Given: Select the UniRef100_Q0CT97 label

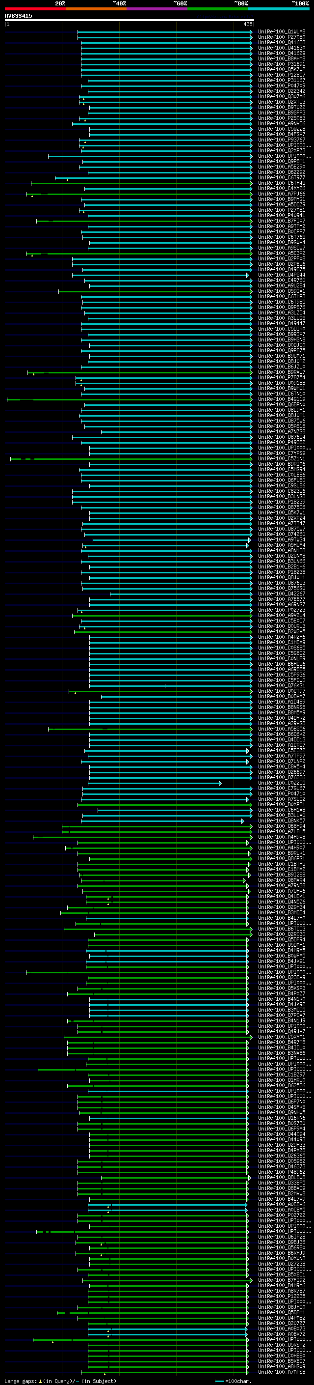Looking at the screenshot, I should [282, 691].
